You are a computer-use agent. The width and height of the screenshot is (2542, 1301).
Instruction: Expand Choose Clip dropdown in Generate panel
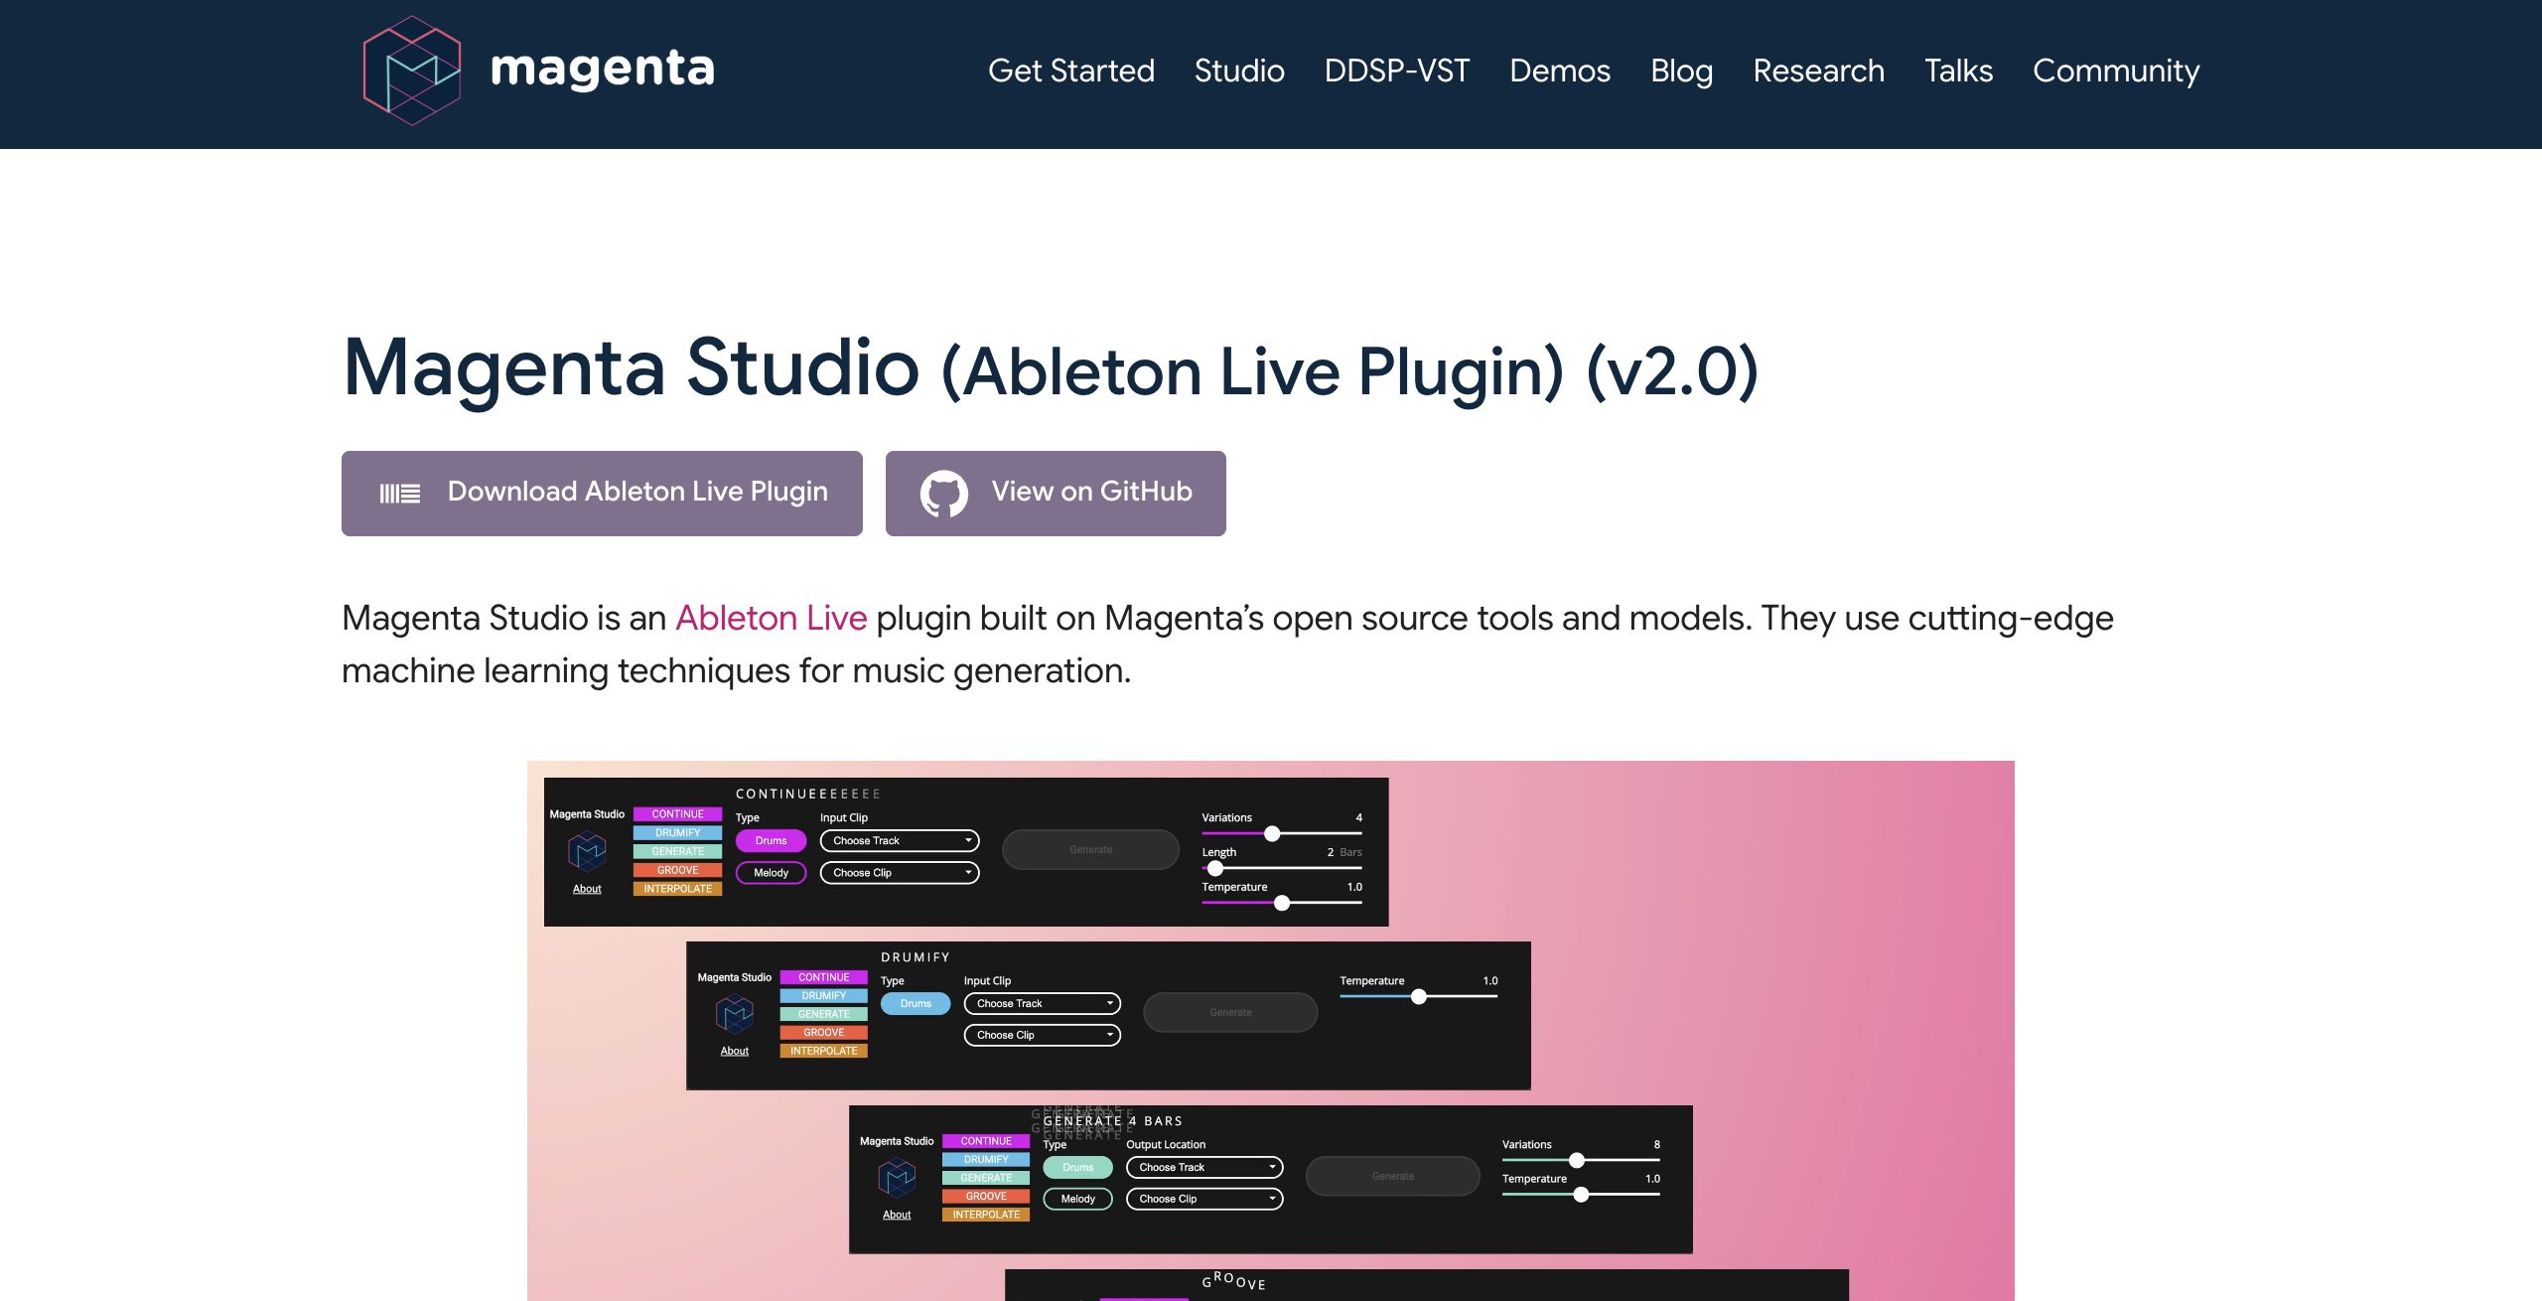point(1204,1200)
